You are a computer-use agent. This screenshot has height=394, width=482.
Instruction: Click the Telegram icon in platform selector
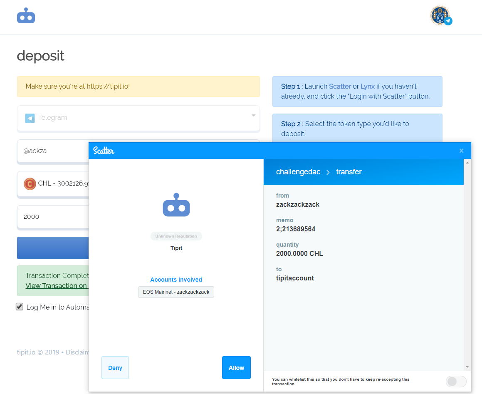point(30,118)
